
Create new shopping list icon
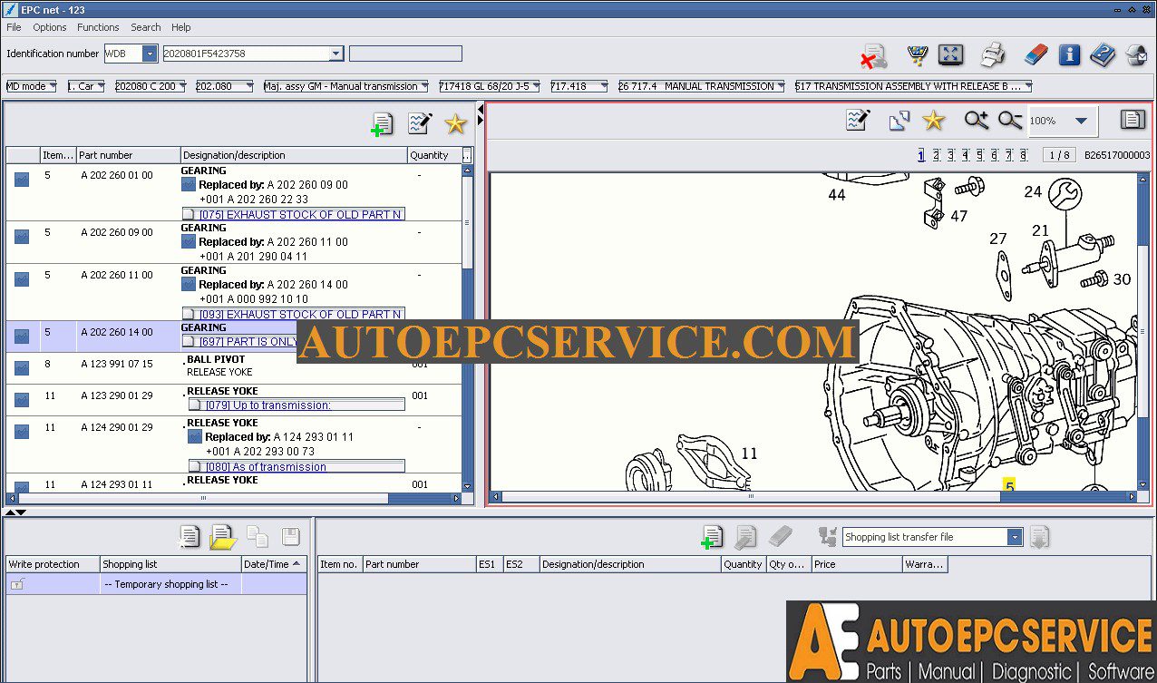(x=189, y=537)
